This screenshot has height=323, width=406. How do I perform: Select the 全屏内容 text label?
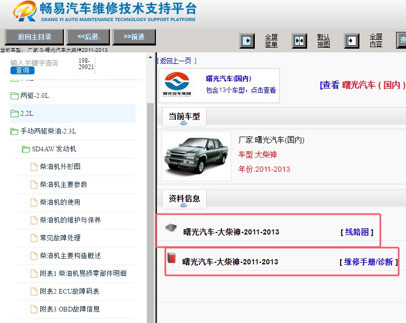tap(376, 41)
